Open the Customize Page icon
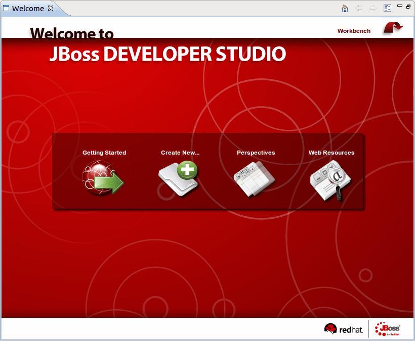This screenshot has height=341, width=415. (387, 8)
